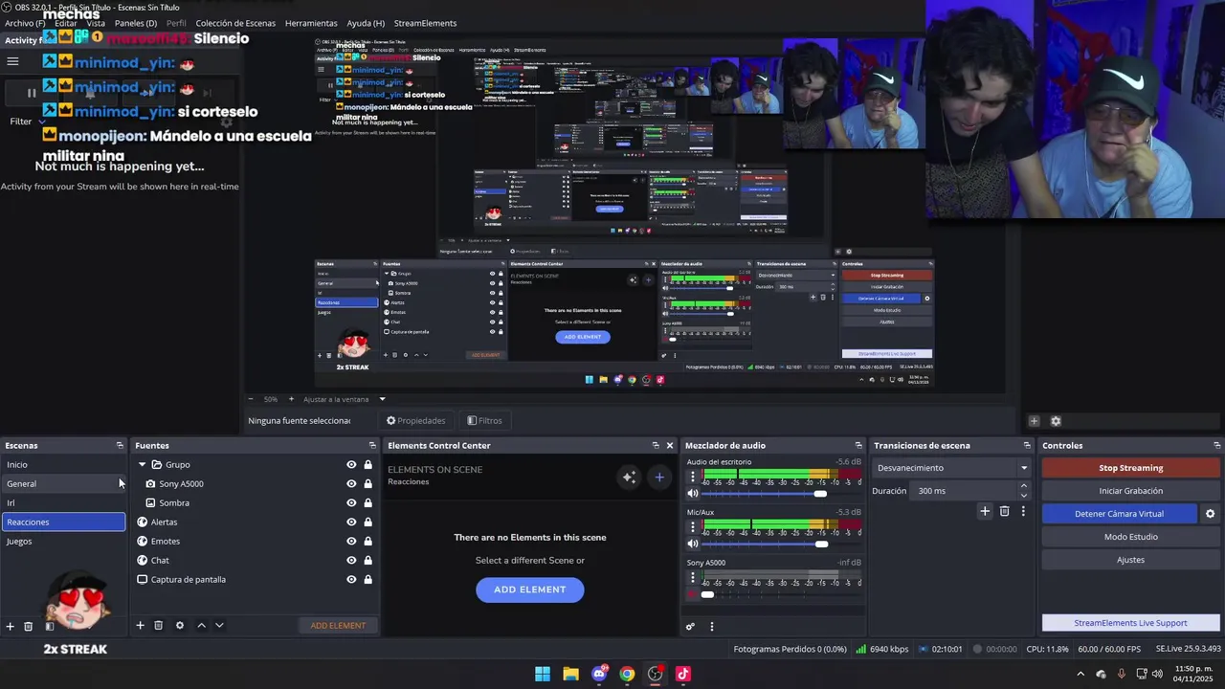Open File Explorer from taskbar
Screen dimensions: 1225x689
coord(570,674)
